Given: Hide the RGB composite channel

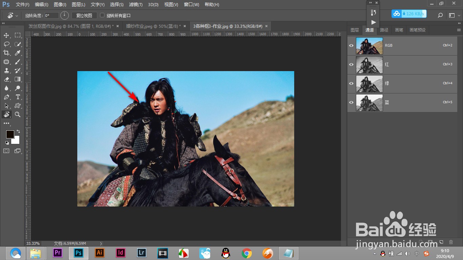Looking at the screenshot, I should 351,45.
